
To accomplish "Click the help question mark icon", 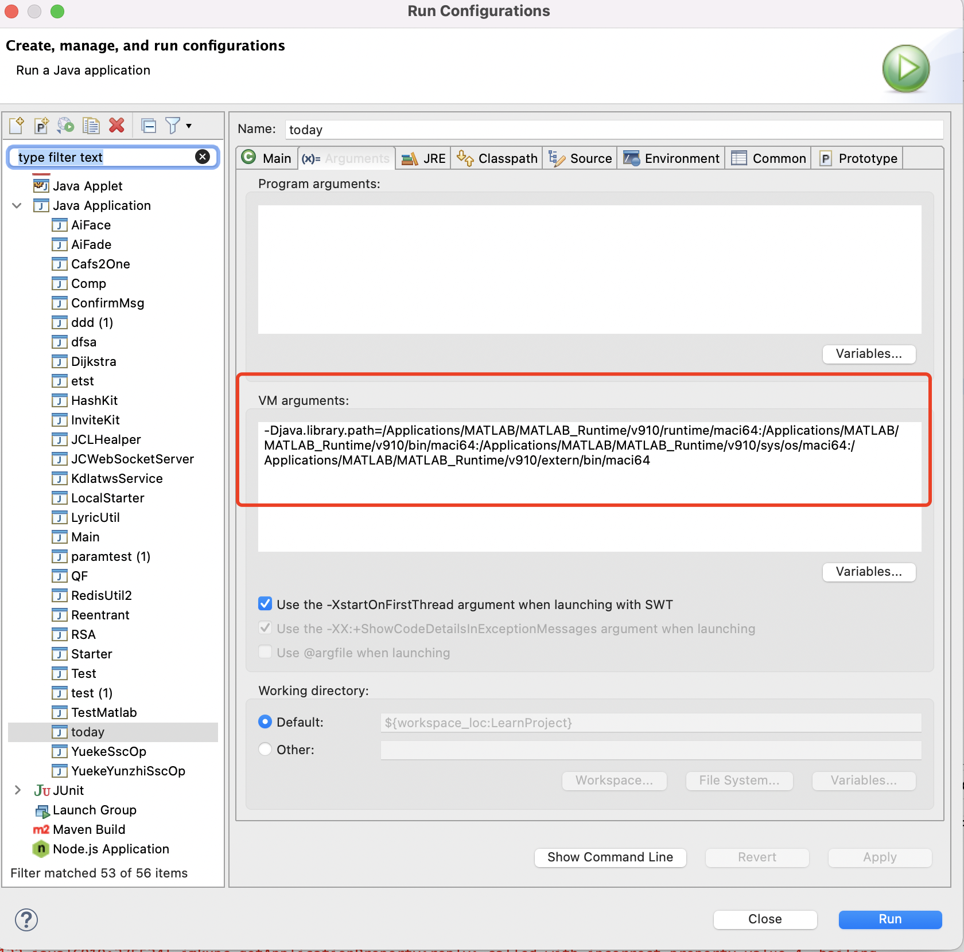I will click(26, 919).
